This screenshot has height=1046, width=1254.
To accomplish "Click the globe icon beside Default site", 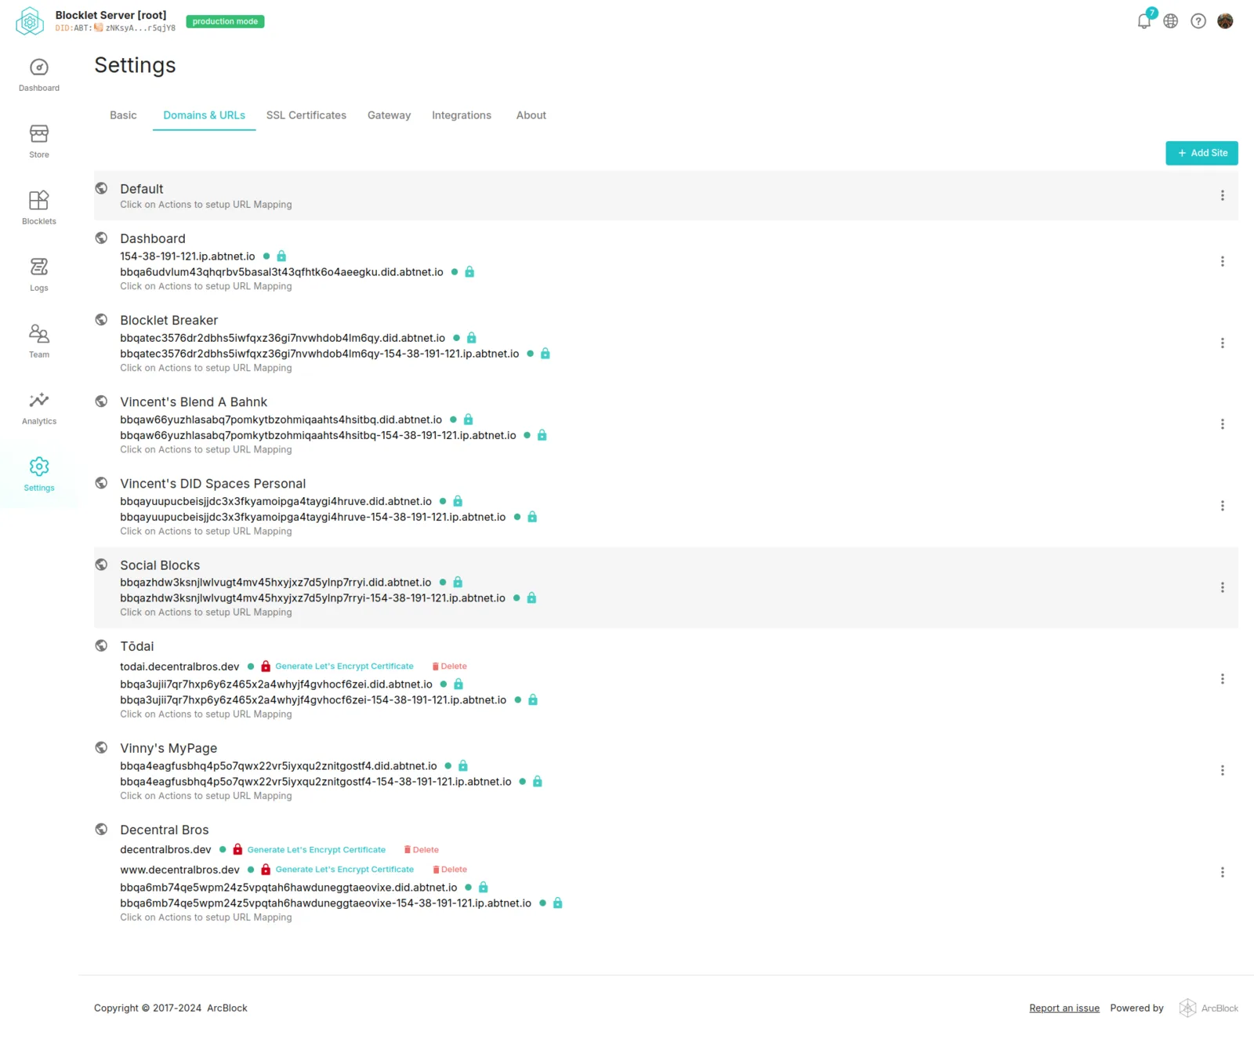I will tap(101, 188).
